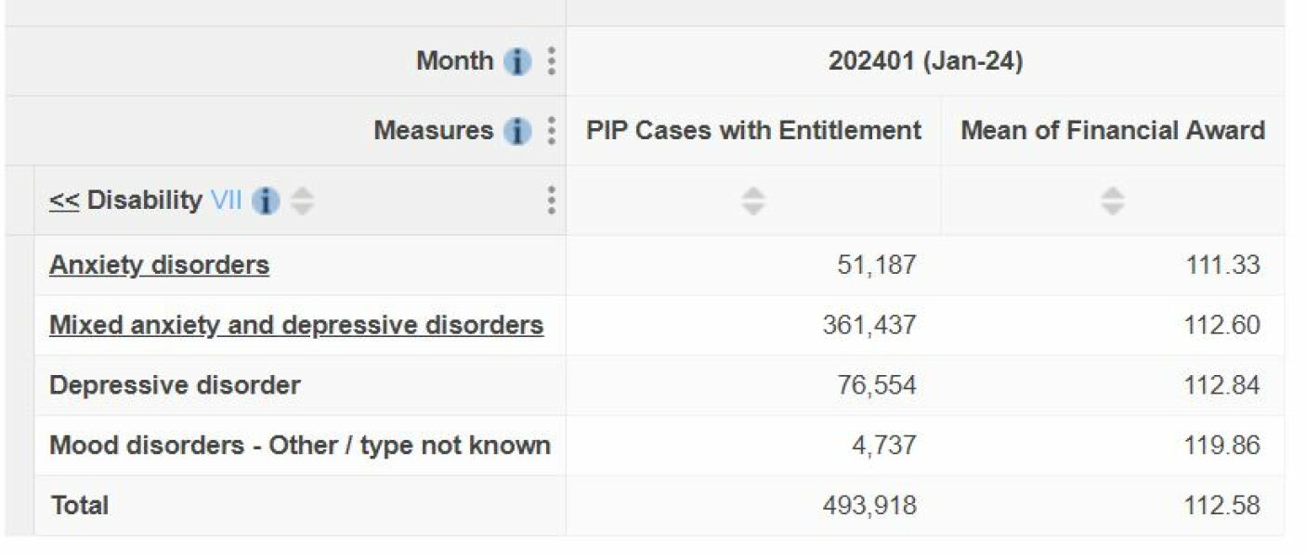
Task: Click the Measures info icon
Action: coord(517,131)
